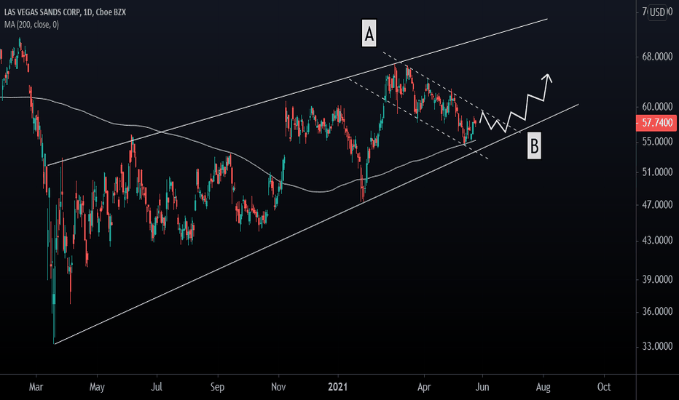Click the Apr label on time axis
The height and width of the screenshot is (400, 679).
coord(424,387)
